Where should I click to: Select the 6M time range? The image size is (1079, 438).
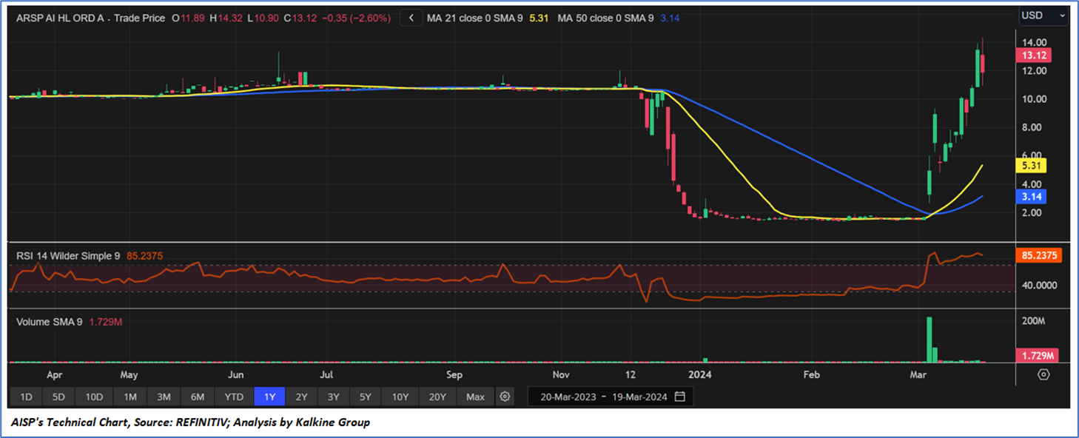click(x=198, y=397)
